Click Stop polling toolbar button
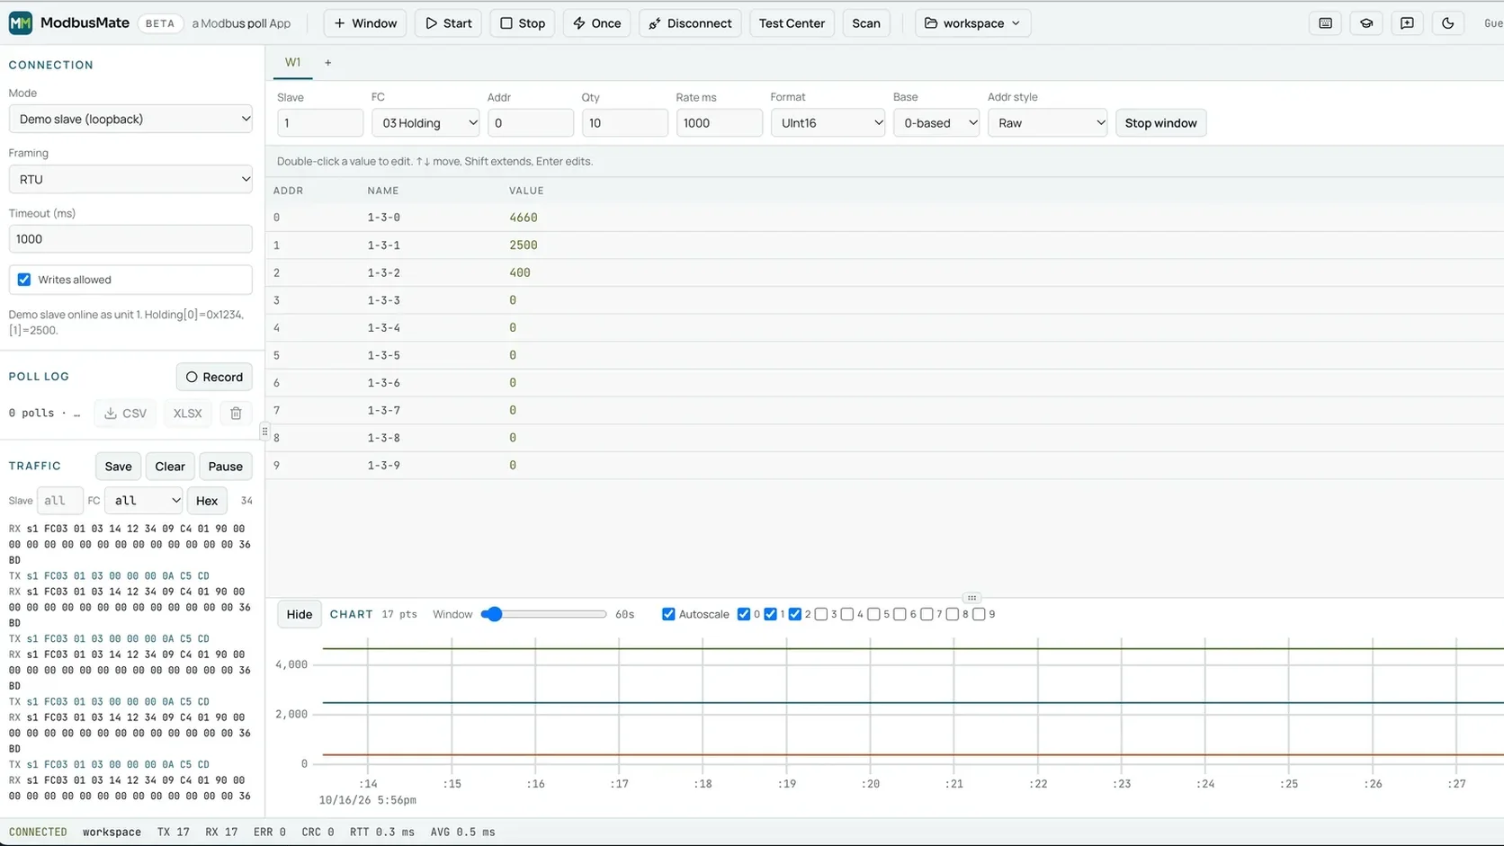This screenshot has height=846, width=1504. pyautogui.click(x=523, y=23)
